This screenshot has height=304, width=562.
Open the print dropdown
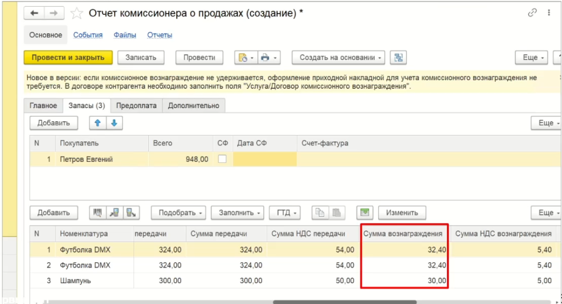[x=269, y=58]
